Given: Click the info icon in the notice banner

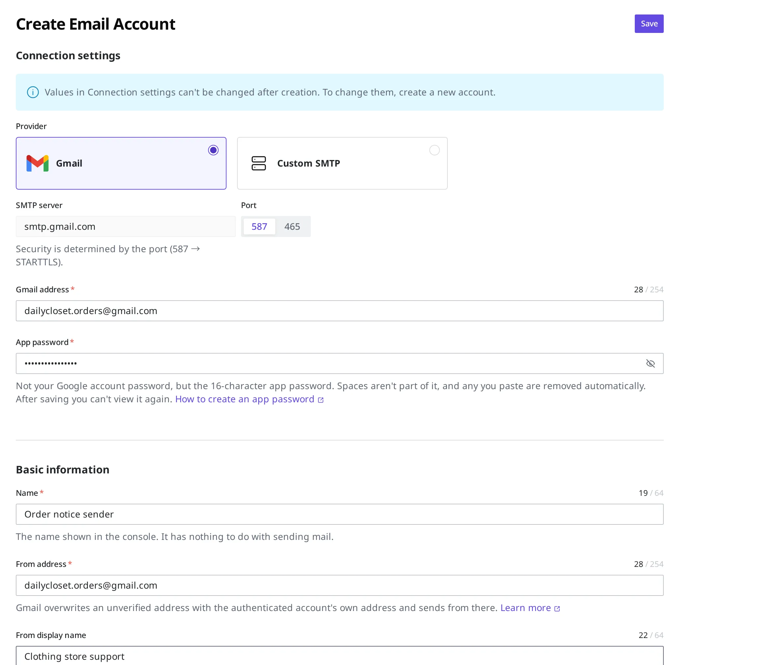Looking at the screenshot, I should click(33, 92).
